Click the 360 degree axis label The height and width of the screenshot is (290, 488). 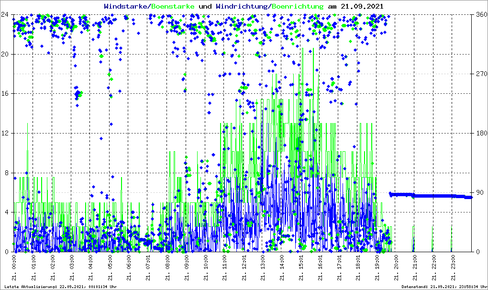[482, 15]
